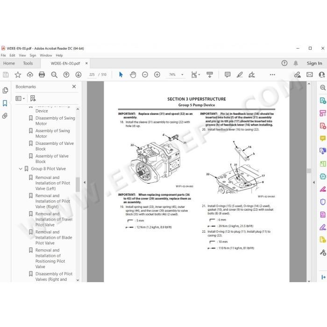Share a link to the file
The height and width of the screenshot is (327, 327).
298,75
